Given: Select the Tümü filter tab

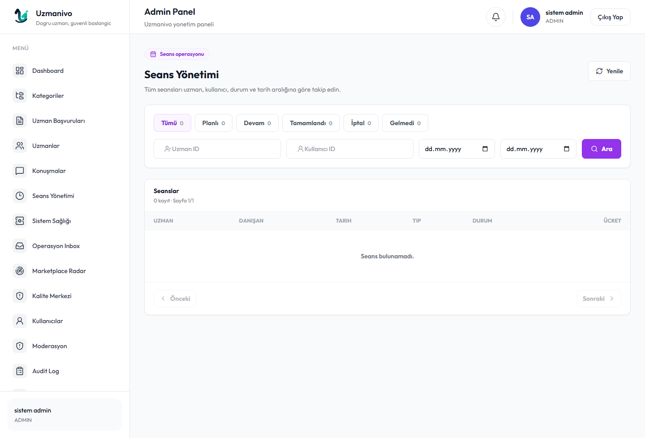Looking at the screenshot, I should [172, 123].
